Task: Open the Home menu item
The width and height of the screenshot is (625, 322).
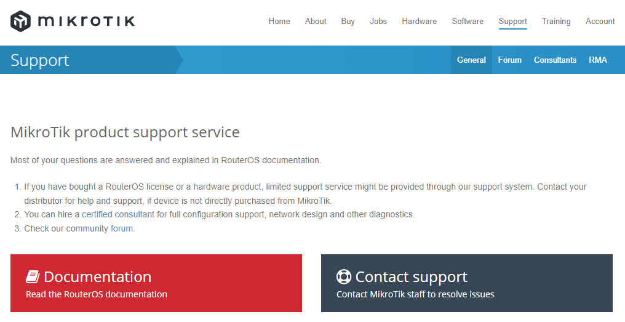Action: point(279,21)
